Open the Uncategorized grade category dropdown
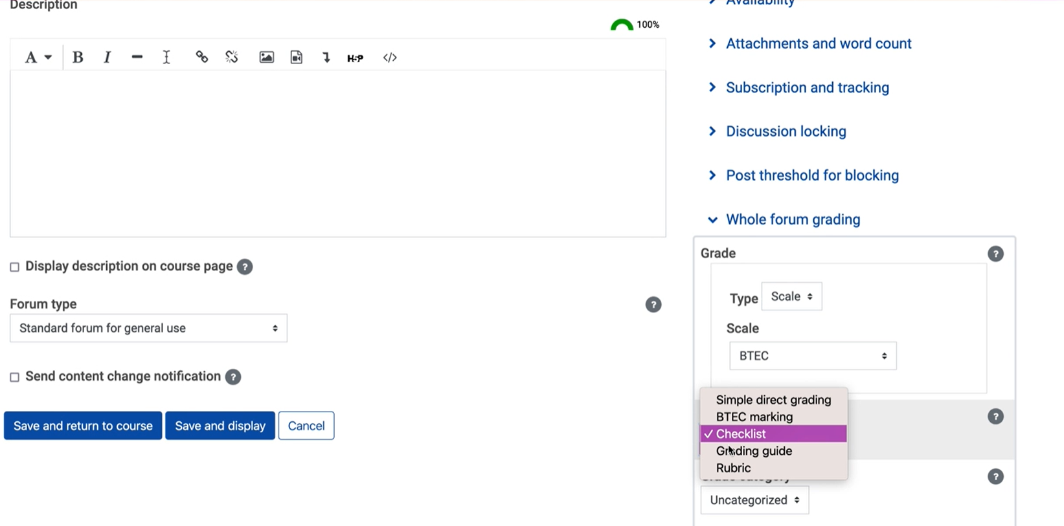 [754, 500]
